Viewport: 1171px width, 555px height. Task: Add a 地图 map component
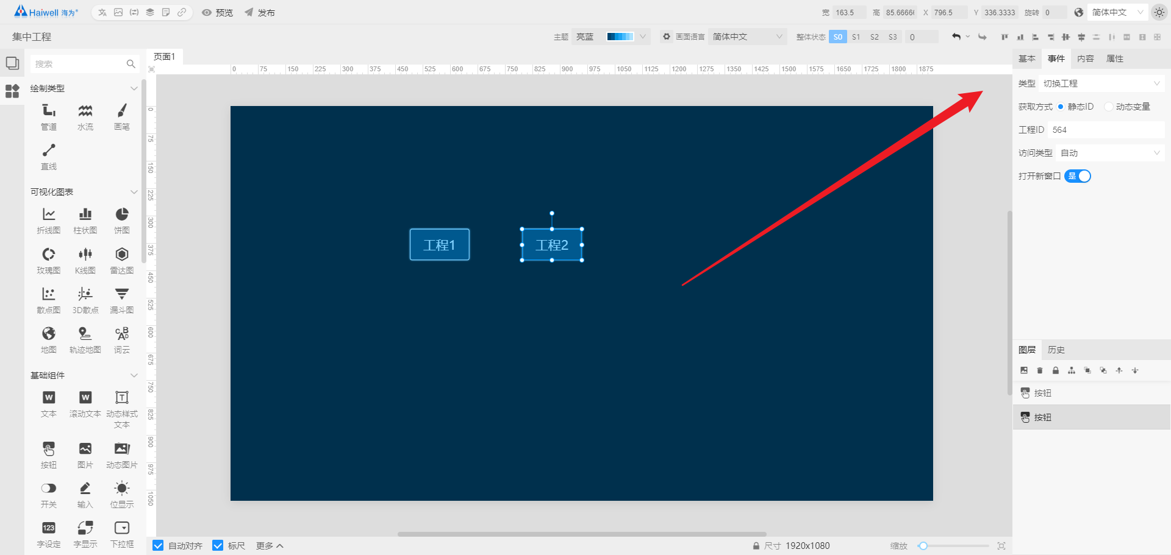(49, 340)
